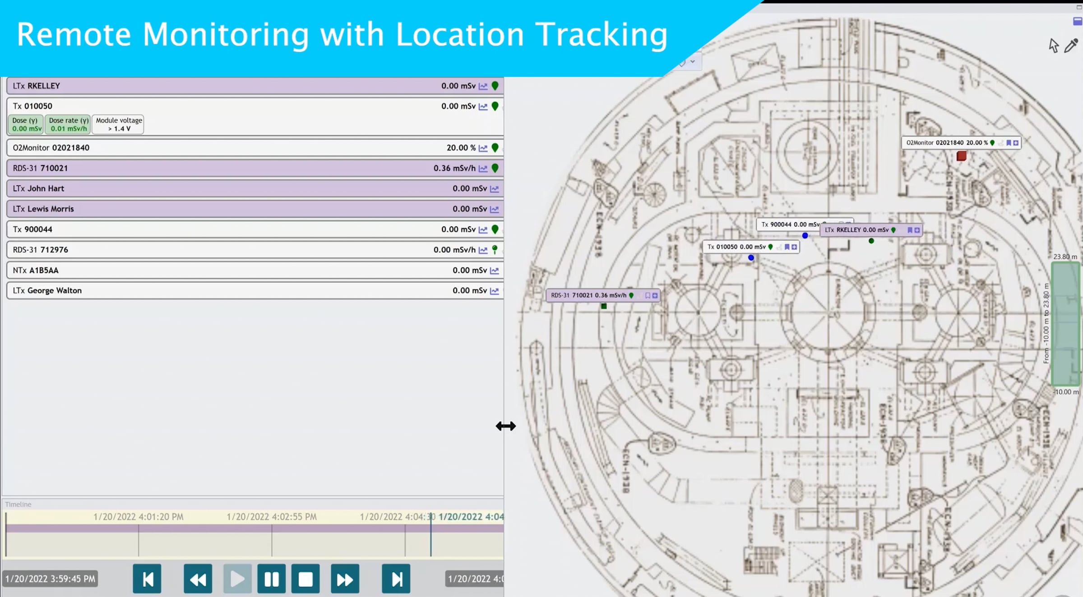Pause the timeline playback
1083x597 pixels.
pos(272,579)
